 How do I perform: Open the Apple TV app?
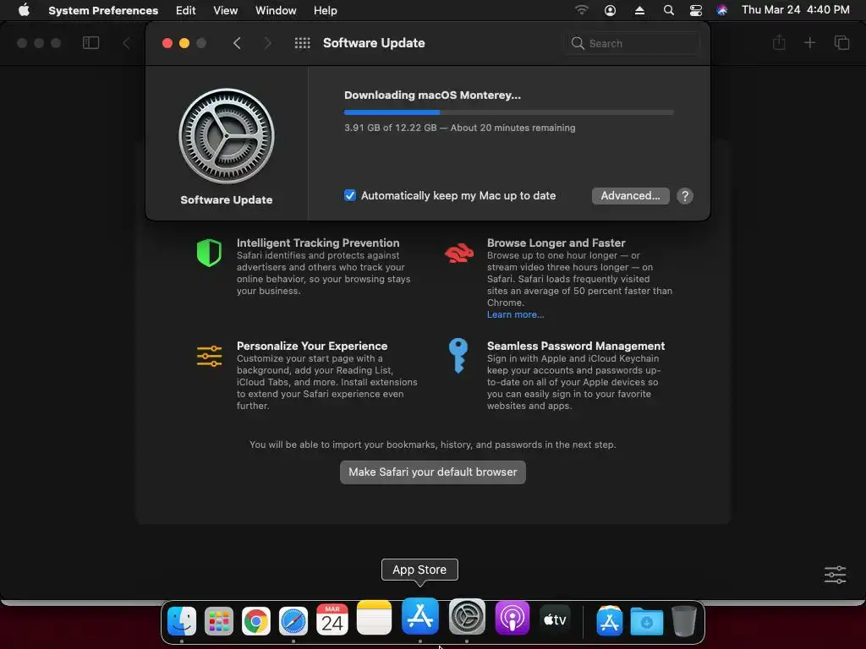(555, 620)
